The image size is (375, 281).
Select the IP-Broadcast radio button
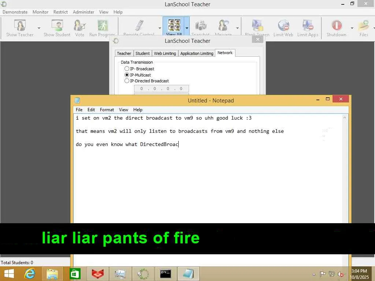pos(127,68)
